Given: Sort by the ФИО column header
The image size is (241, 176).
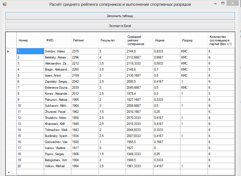Looking at the screenshot, I should tap(58, 40).
